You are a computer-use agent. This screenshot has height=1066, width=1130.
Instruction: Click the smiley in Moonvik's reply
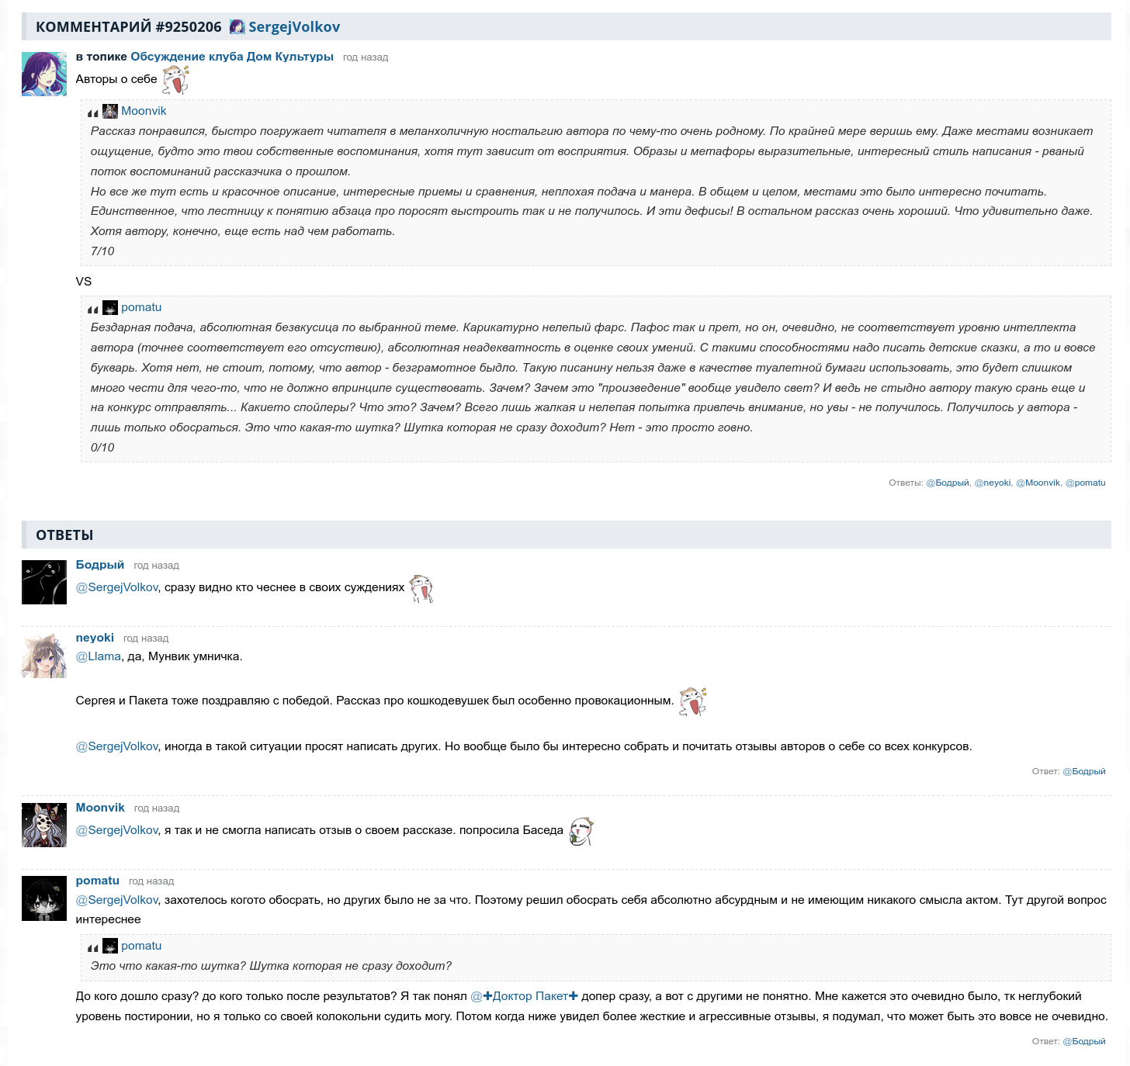pos(581,831)
